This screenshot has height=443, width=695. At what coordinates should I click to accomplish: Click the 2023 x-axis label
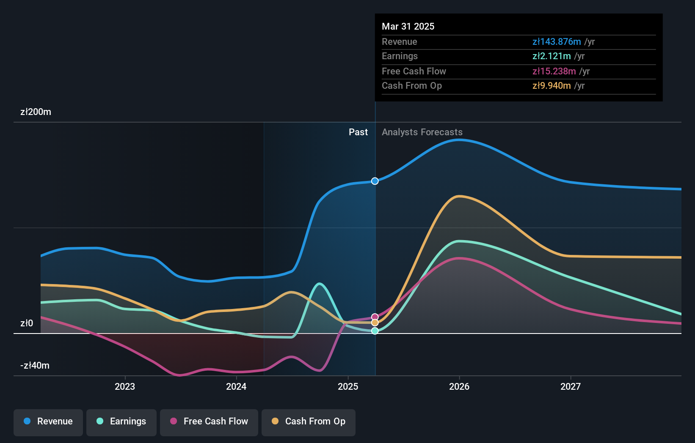(x=125, y=386)
